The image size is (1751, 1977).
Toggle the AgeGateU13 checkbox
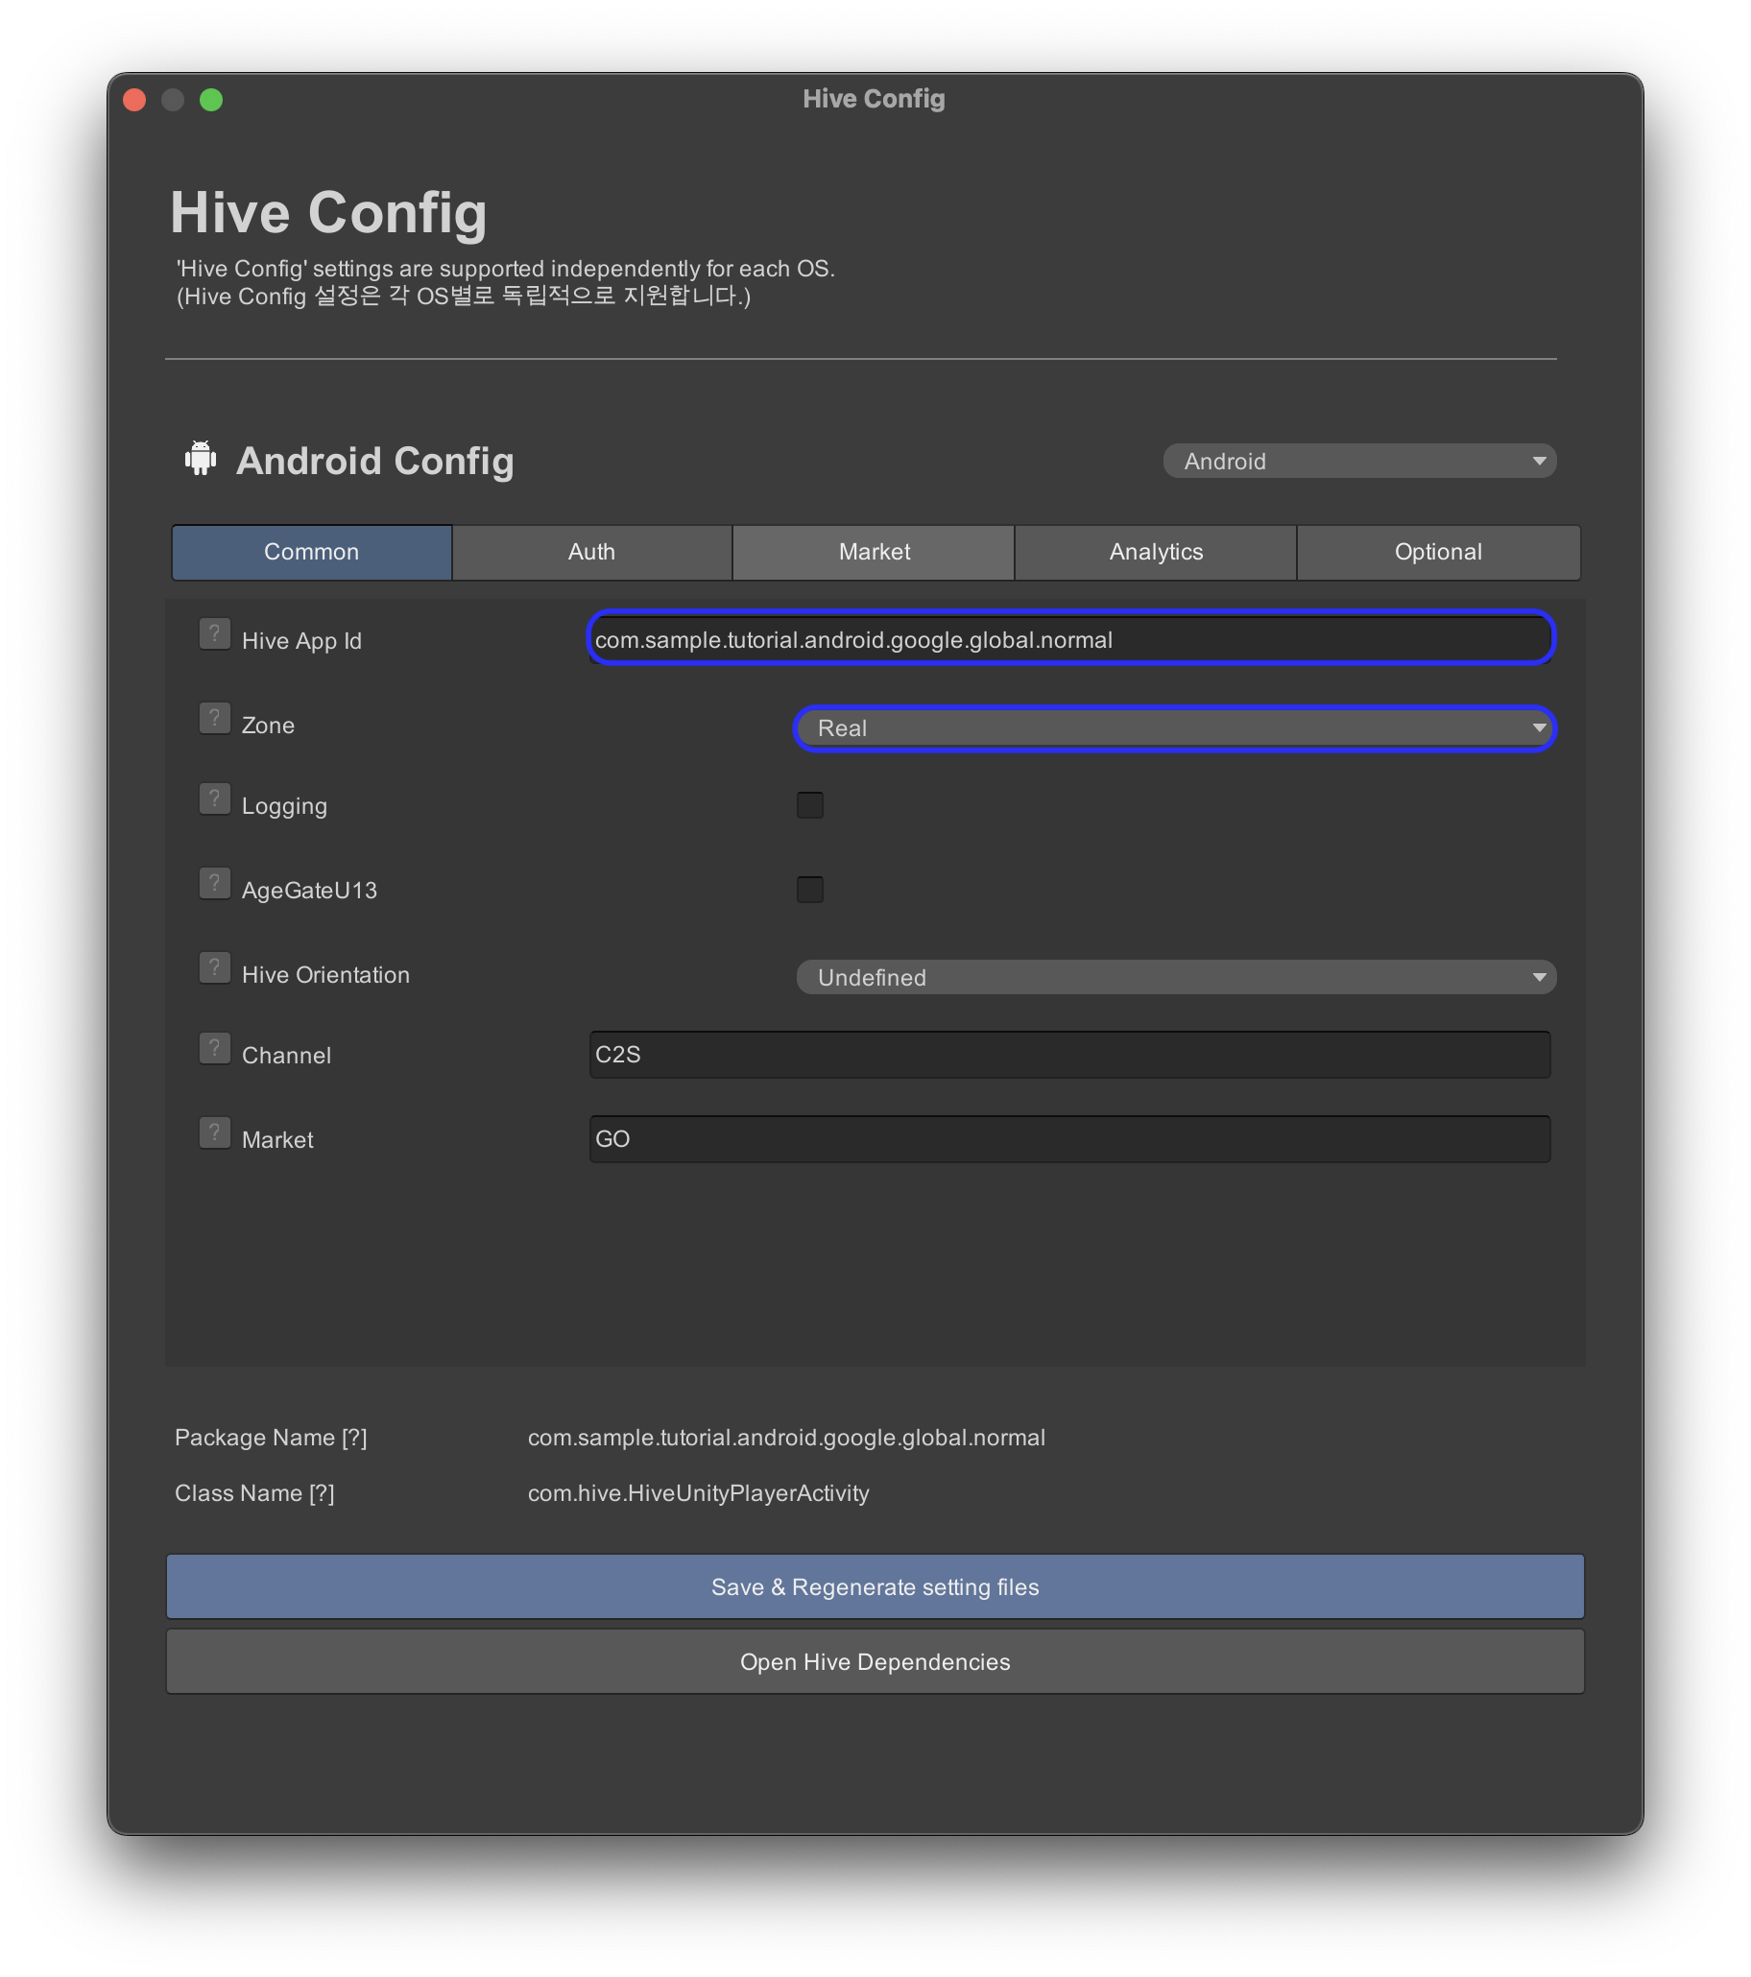[x=809, y=889]
